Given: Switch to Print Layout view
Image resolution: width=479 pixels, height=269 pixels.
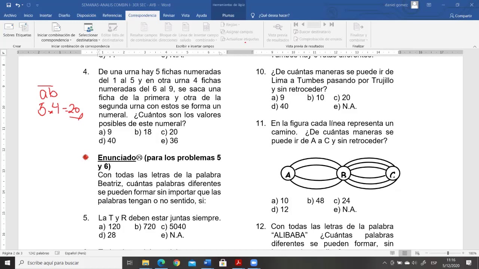Looking at the screenshot, I should point(405,253).
